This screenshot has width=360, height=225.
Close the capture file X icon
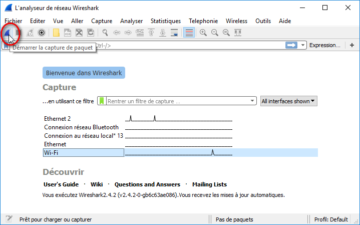click(79, 33)
